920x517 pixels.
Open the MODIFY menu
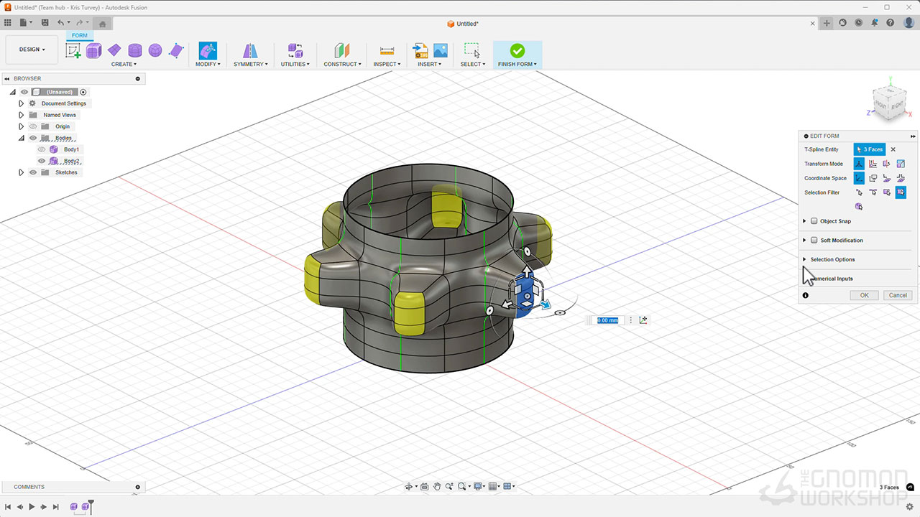click(x=207, y=64)
